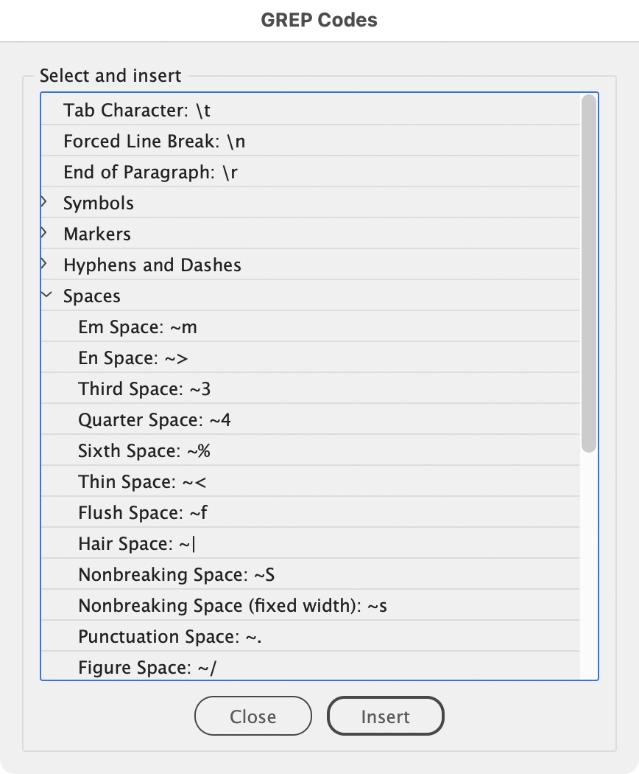
Task: Select Third Space code
Action: [x=144, y=389]
